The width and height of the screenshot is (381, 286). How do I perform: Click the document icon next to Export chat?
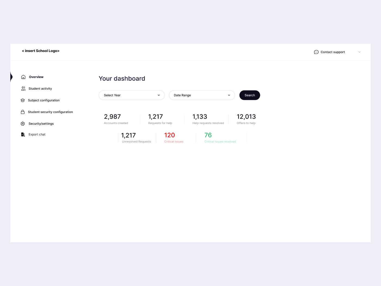[23, 134]
